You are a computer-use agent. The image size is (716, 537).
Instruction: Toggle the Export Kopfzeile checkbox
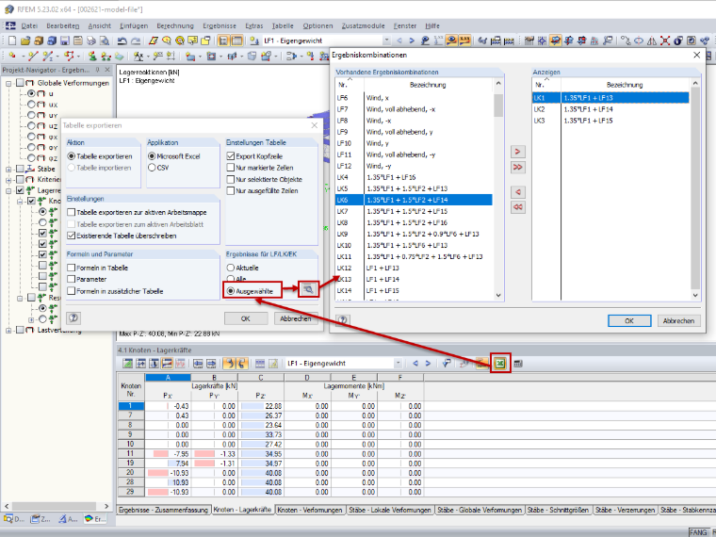tap(231, 156)
